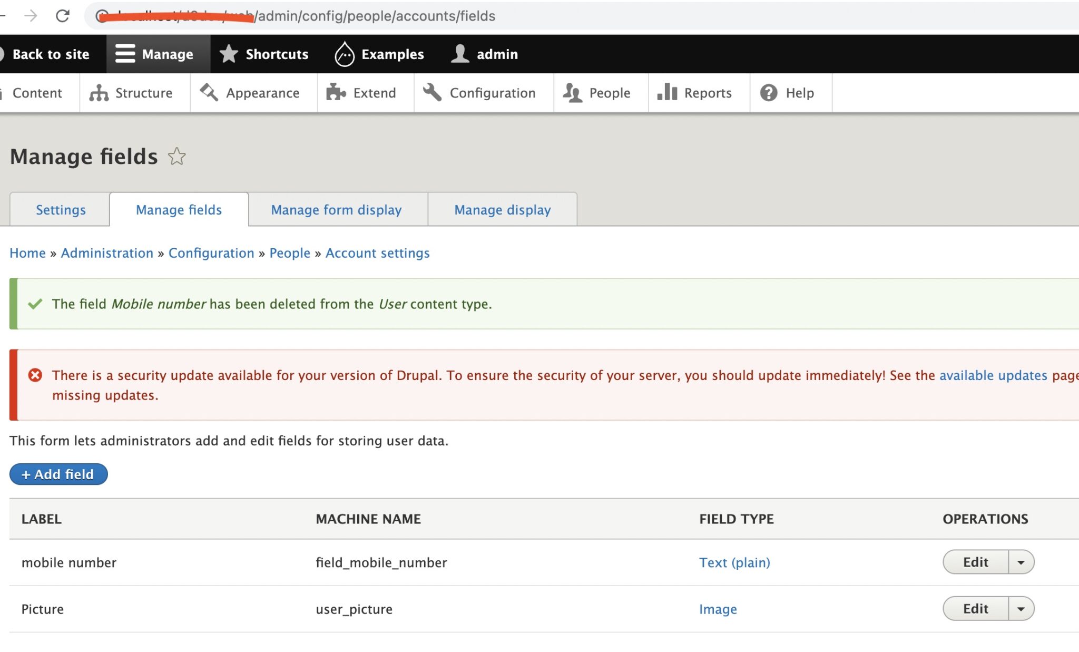The image size is (1079, 652).
Task: Select the Shortcuts star icon
Action: click(x=228, y=53)
